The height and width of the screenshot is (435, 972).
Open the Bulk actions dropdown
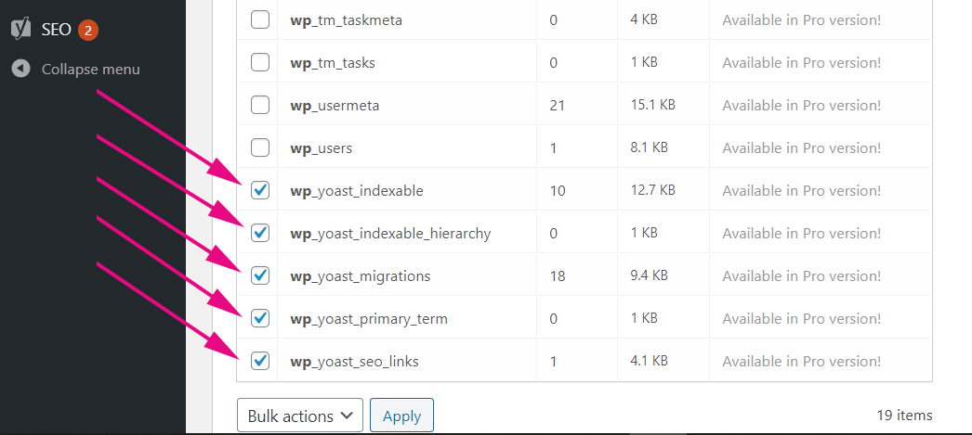[300, 416]
